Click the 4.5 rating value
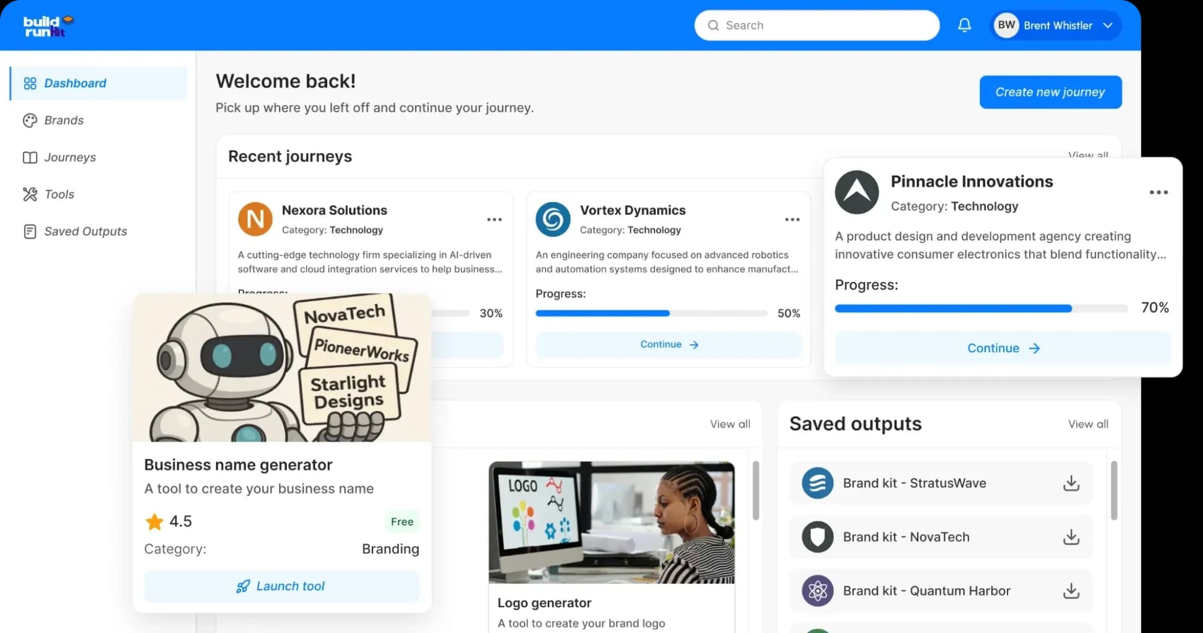 pyautogui.click(x=181, y=521)
